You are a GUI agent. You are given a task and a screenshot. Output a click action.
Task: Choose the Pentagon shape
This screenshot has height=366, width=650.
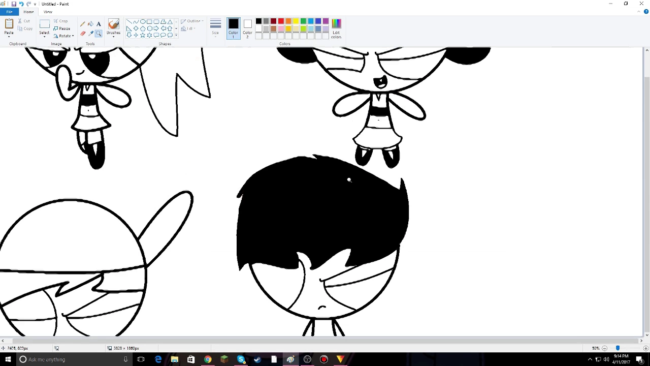tap(143, 28)
